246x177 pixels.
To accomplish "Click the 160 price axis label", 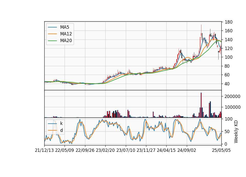I will [x=228, y=31].
